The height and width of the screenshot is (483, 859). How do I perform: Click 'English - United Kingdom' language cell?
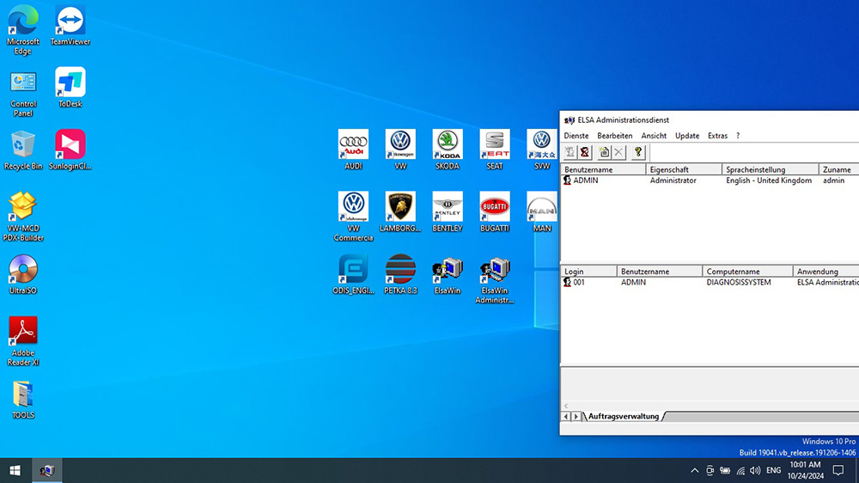(x=769, y=180)
